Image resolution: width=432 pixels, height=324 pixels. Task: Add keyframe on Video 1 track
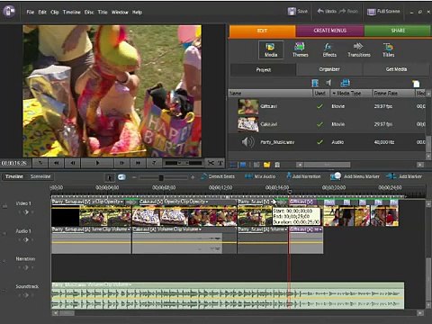26,212
